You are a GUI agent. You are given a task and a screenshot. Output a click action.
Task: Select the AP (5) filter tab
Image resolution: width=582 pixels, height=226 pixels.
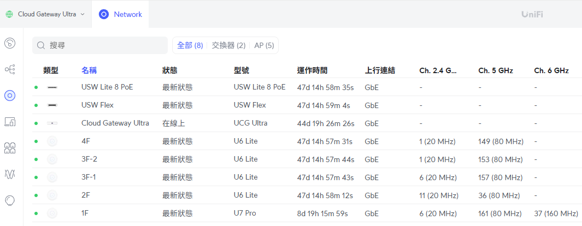click(x=264, y=45)
